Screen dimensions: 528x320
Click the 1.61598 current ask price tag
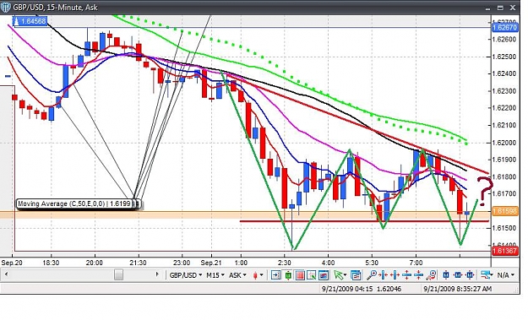point(504,211)
